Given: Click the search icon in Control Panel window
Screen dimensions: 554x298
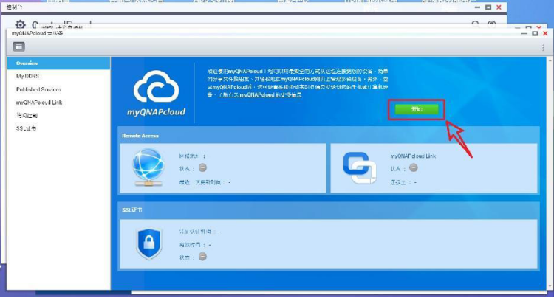Looking at the screenshot, I should click(476, 24).
